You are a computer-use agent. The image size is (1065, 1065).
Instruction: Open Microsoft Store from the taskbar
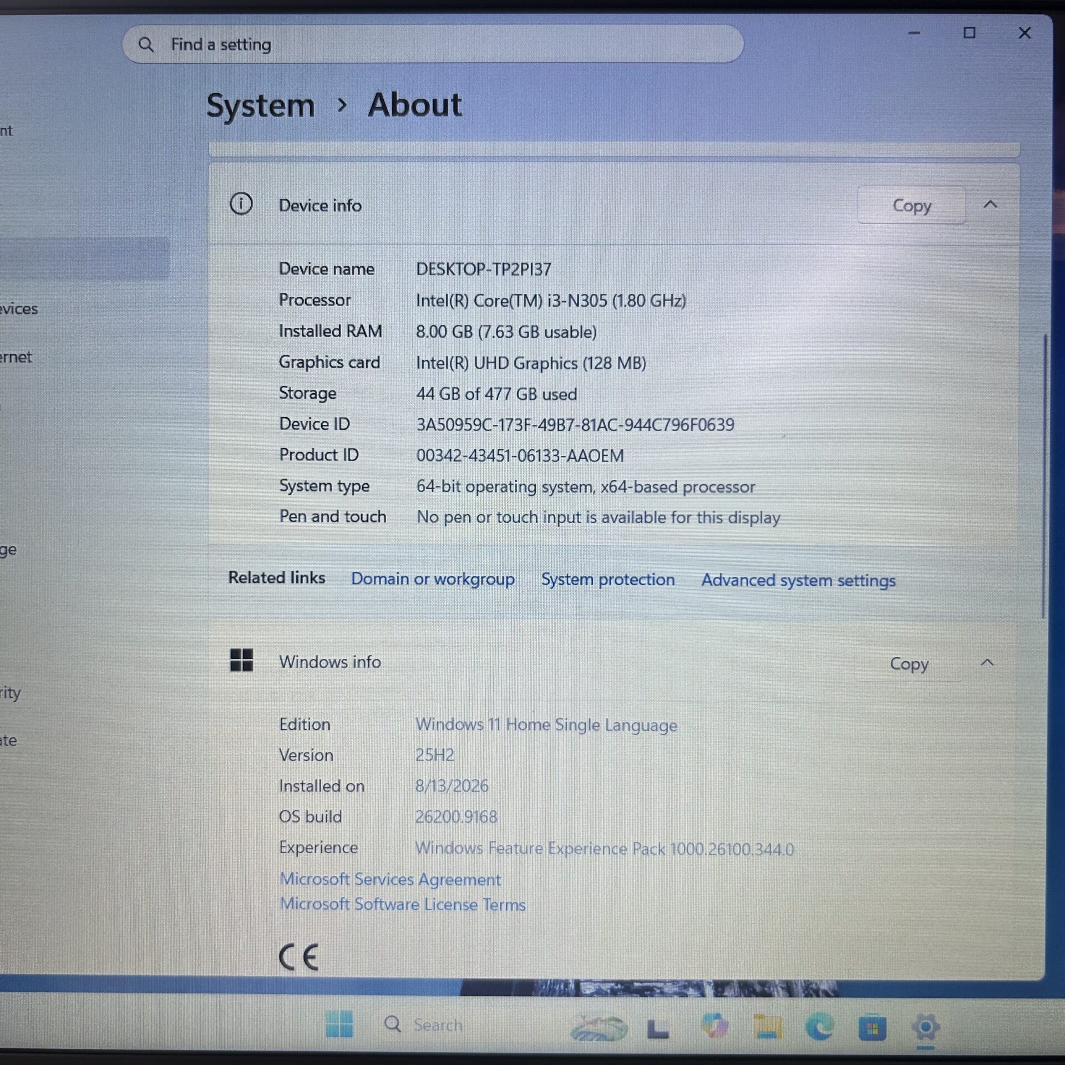873,1028
